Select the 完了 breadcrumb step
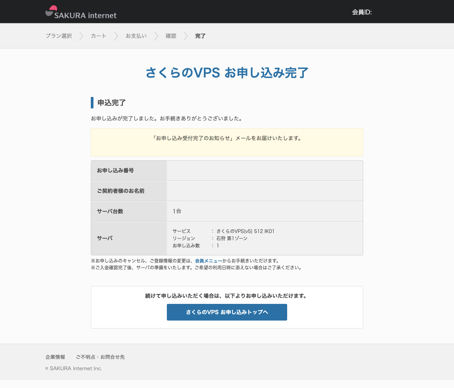The height and width of the screenshot is (388, 454). 201,36
